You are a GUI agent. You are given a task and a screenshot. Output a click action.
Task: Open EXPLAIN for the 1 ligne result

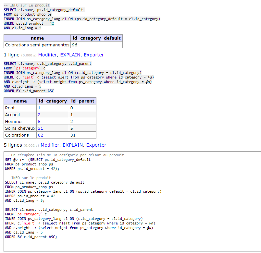tap(70, 55)
